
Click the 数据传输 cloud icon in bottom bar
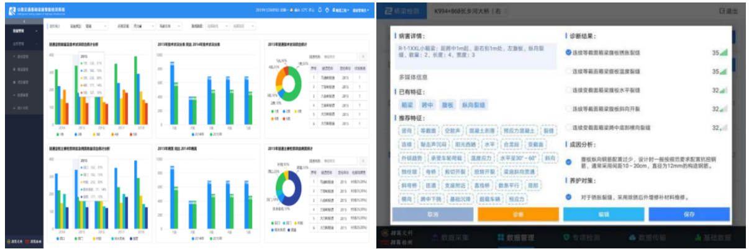pos(633,237)
